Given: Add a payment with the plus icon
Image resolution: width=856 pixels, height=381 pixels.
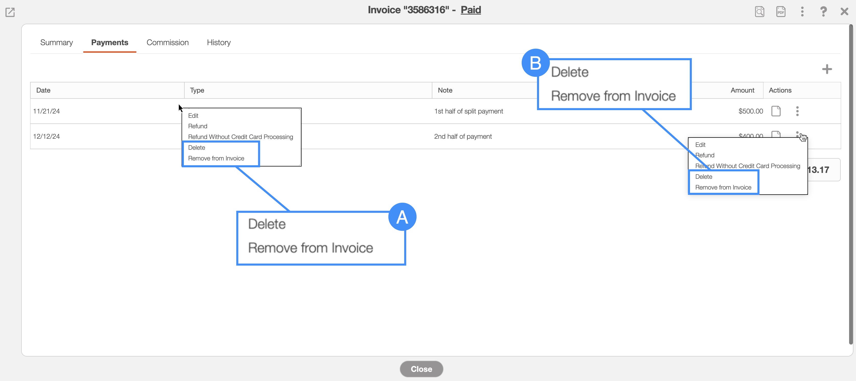Looking at the screenshot, I should tap(827, 69).
